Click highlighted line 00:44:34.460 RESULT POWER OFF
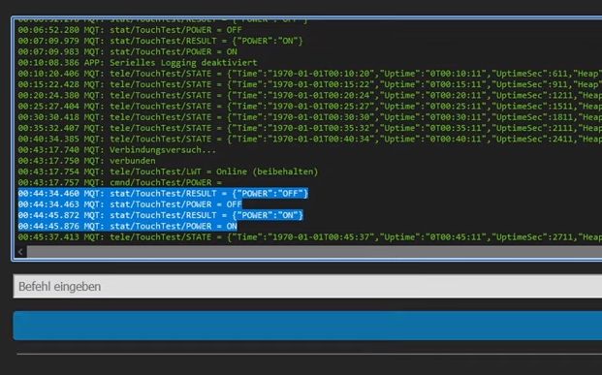 [163, 194]
